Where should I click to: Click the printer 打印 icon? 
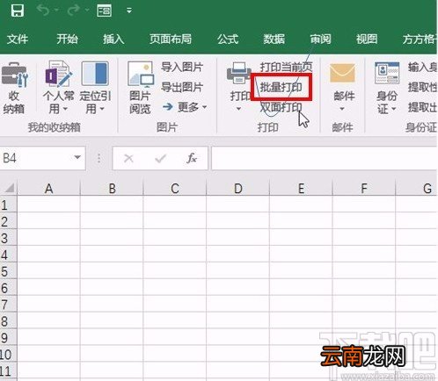[x=238, y=73]
